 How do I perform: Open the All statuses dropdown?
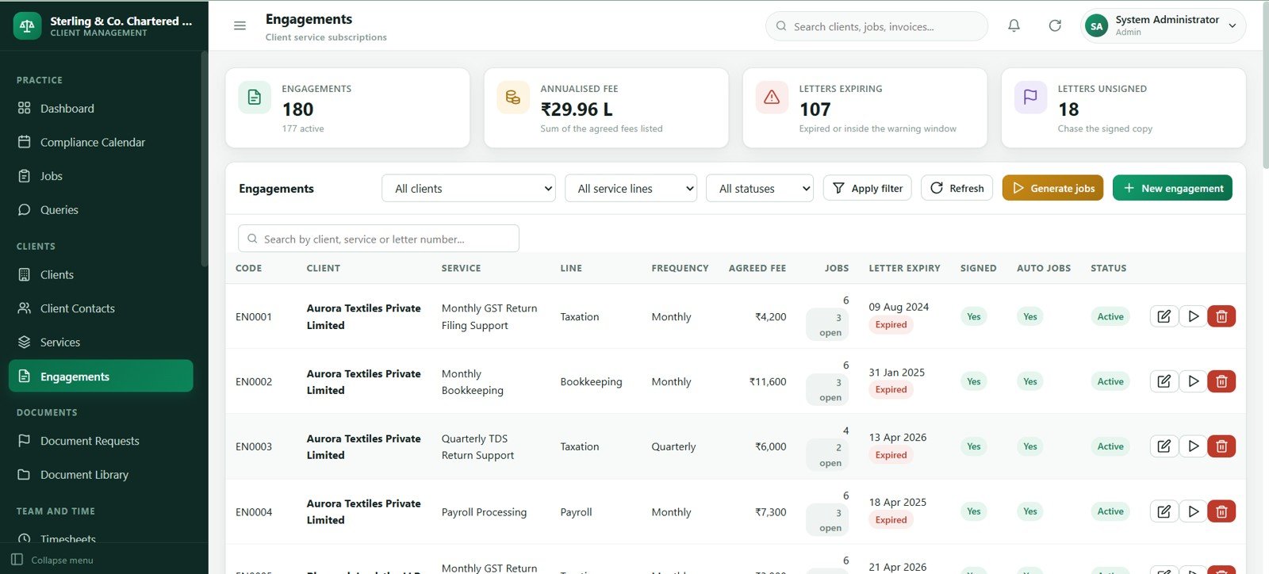[x=760, y=189]
